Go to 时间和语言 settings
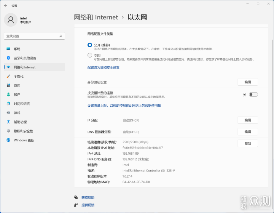 (34, 104)
